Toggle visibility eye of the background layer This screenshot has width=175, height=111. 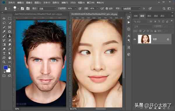(135, 39)
